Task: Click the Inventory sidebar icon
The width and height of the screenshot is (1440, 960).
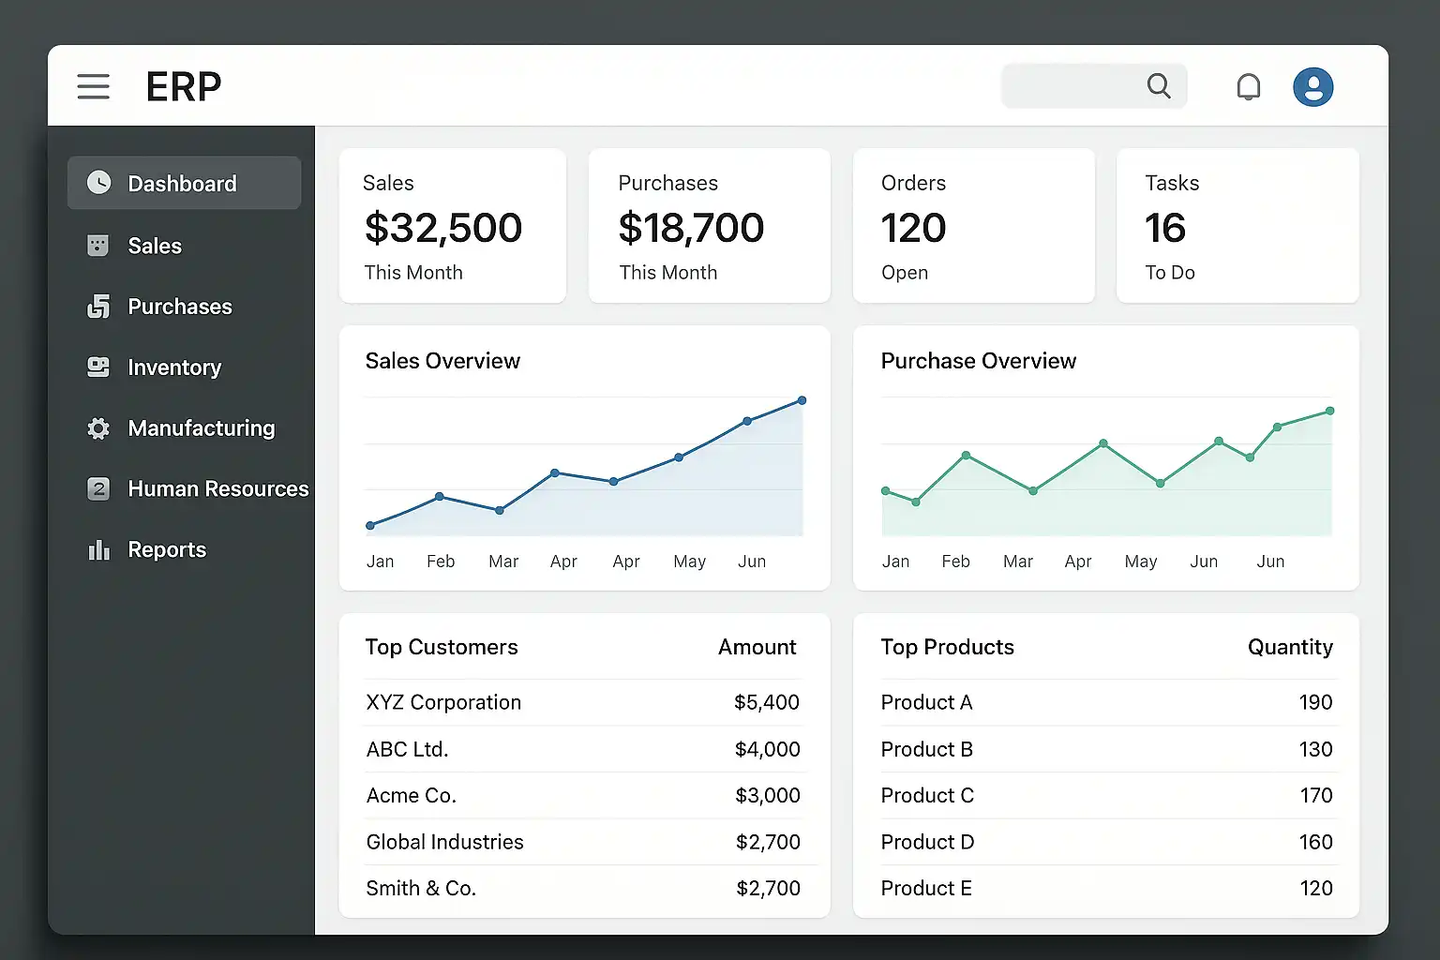Action: click(98, 367)
